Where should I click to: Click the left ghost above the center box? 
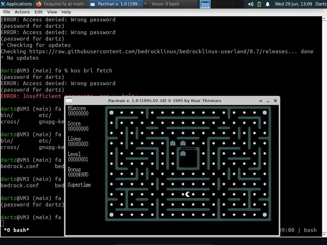coord(173,143)
